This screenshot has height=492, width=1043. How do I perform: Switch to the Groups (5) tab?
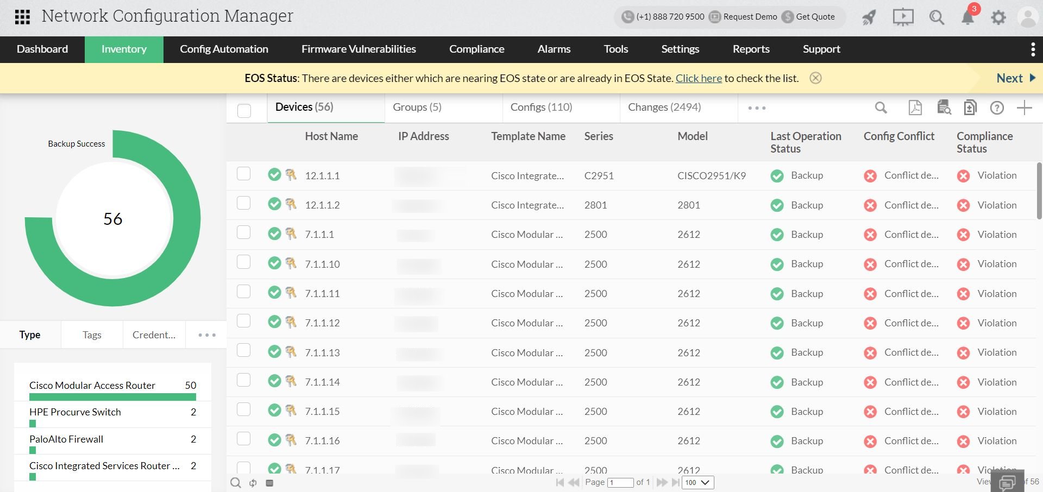pyautogui.click(x=417, y=107)
